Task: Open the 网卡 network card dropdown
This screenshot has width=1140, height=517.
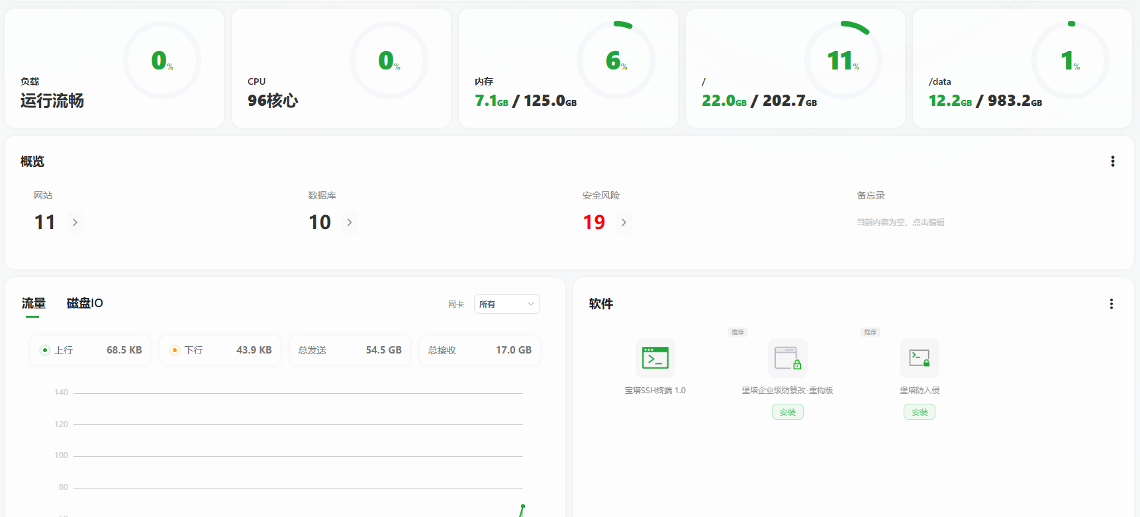Action: click(x=506, y=304)
